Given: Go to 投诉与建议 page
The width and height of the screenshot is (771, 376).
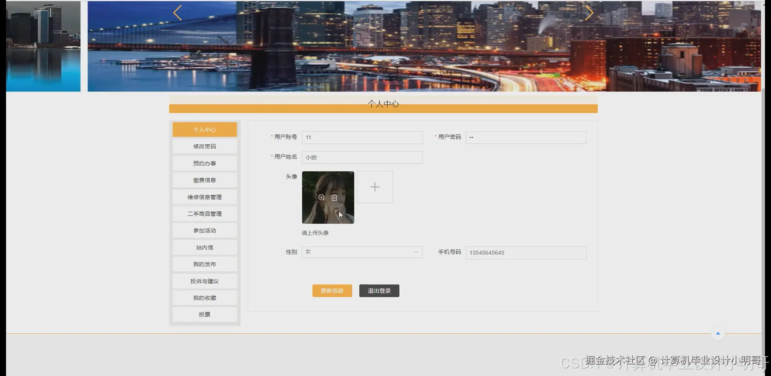Looking at the screenshot, I should (204, 281).
